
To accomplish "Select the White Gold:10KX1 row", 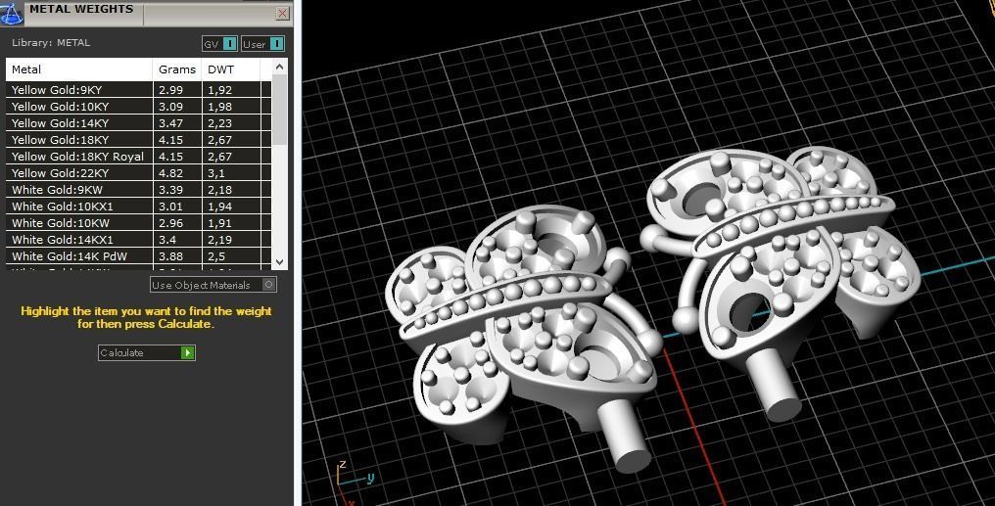I will coord(138,207).
